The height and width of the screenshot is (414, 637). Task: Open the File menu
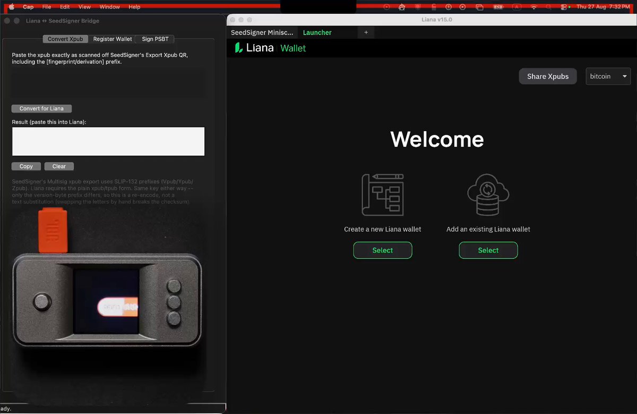coord(47,7)
